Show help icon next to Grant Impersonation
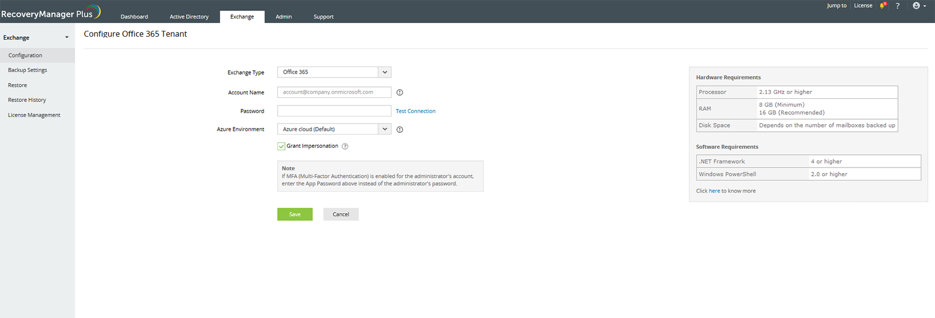 pos(345,146)
